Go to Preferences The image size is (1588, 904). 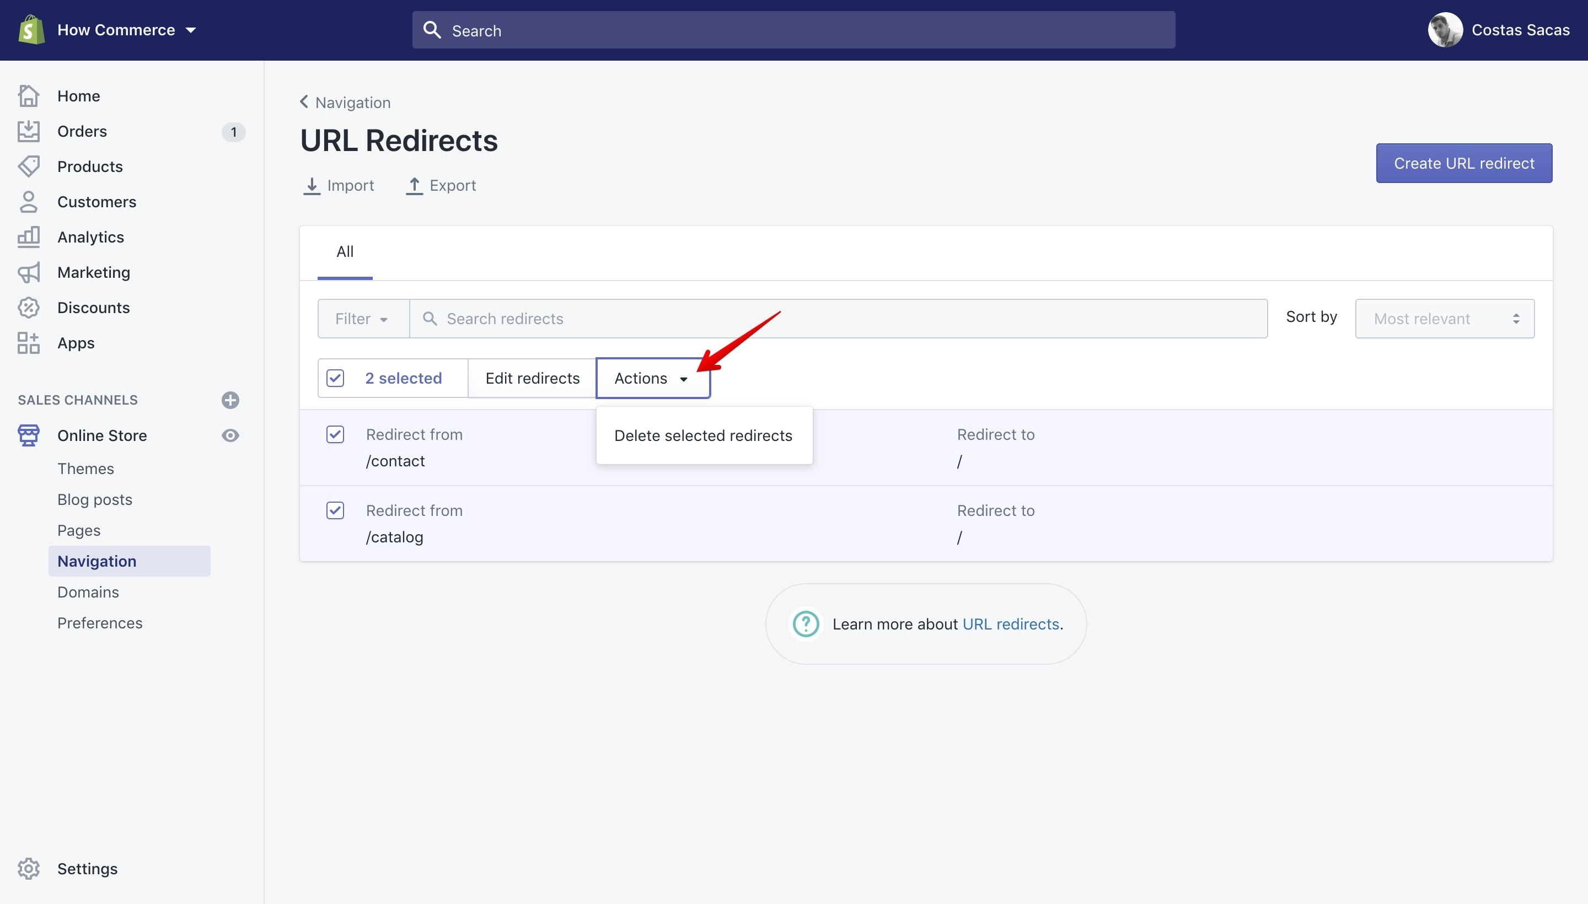tap(100, 623)
